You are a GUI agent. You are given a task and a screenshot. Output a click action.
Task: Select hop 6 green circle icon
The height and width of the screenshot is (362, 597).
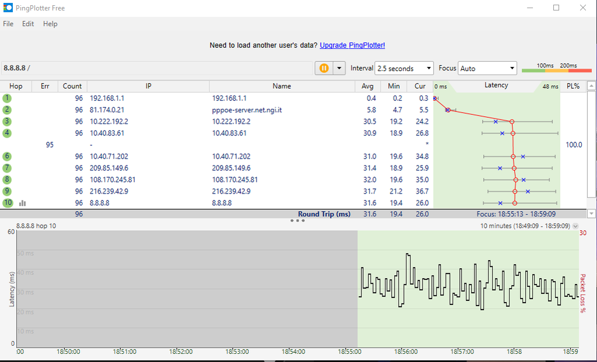pos(7,156)
